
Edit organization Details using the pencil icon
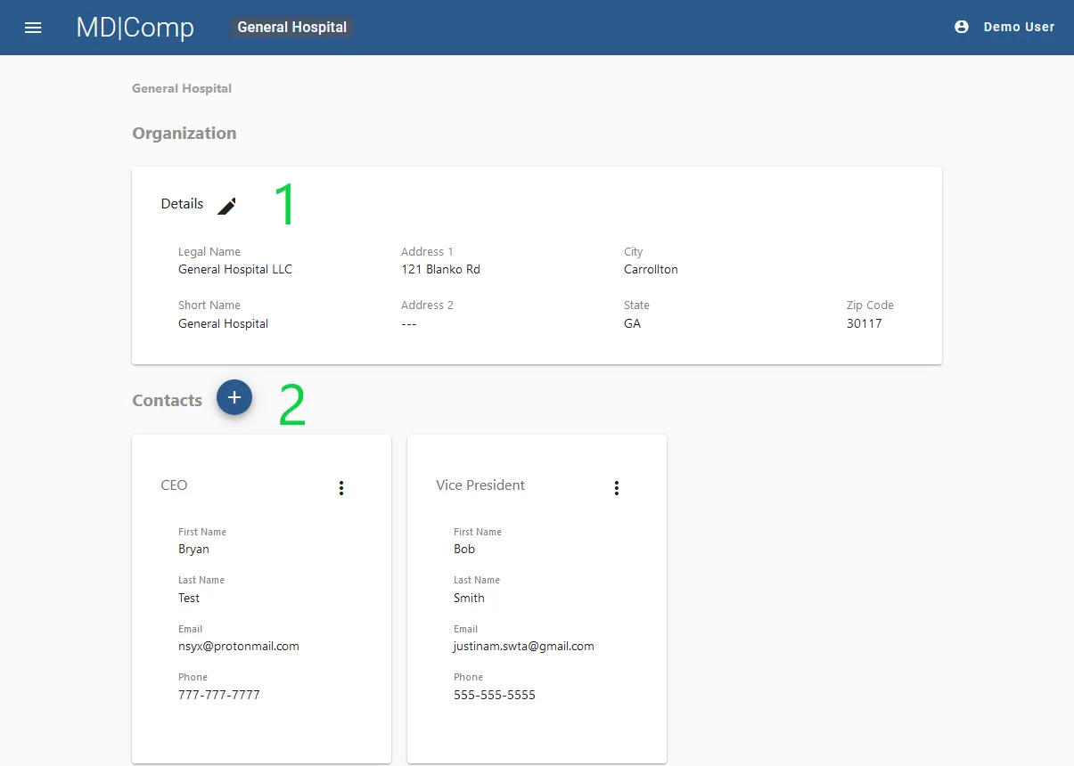227,204
